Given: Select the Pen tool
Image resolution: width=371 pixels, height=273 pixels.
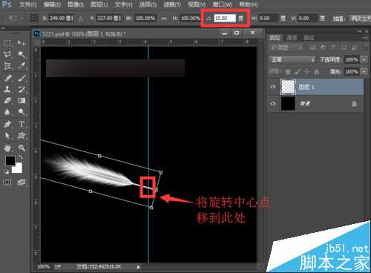Looking at the screenshot, I should click(7, 124).
